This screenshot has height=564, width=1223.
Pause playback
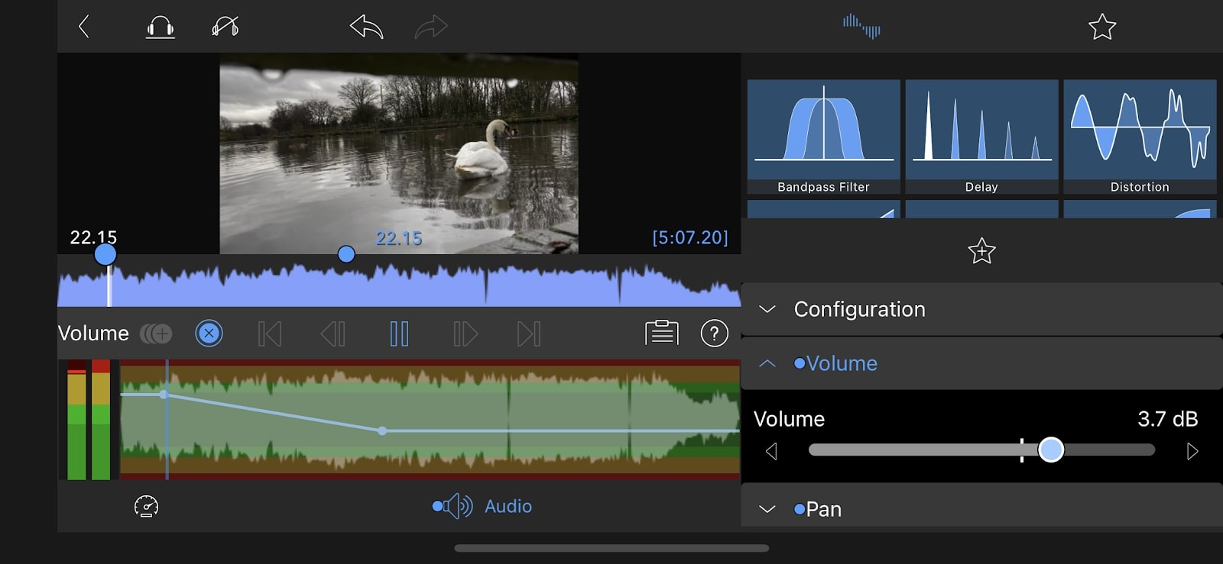pyautogui.click(x=399, y=334)
